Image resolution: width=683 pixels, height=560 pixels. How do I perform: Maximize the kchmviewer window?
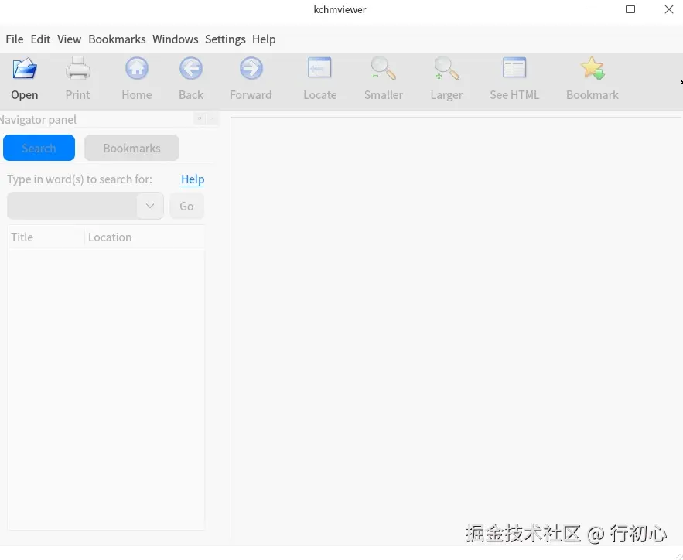pyautogui.click(x=630, y=9)
